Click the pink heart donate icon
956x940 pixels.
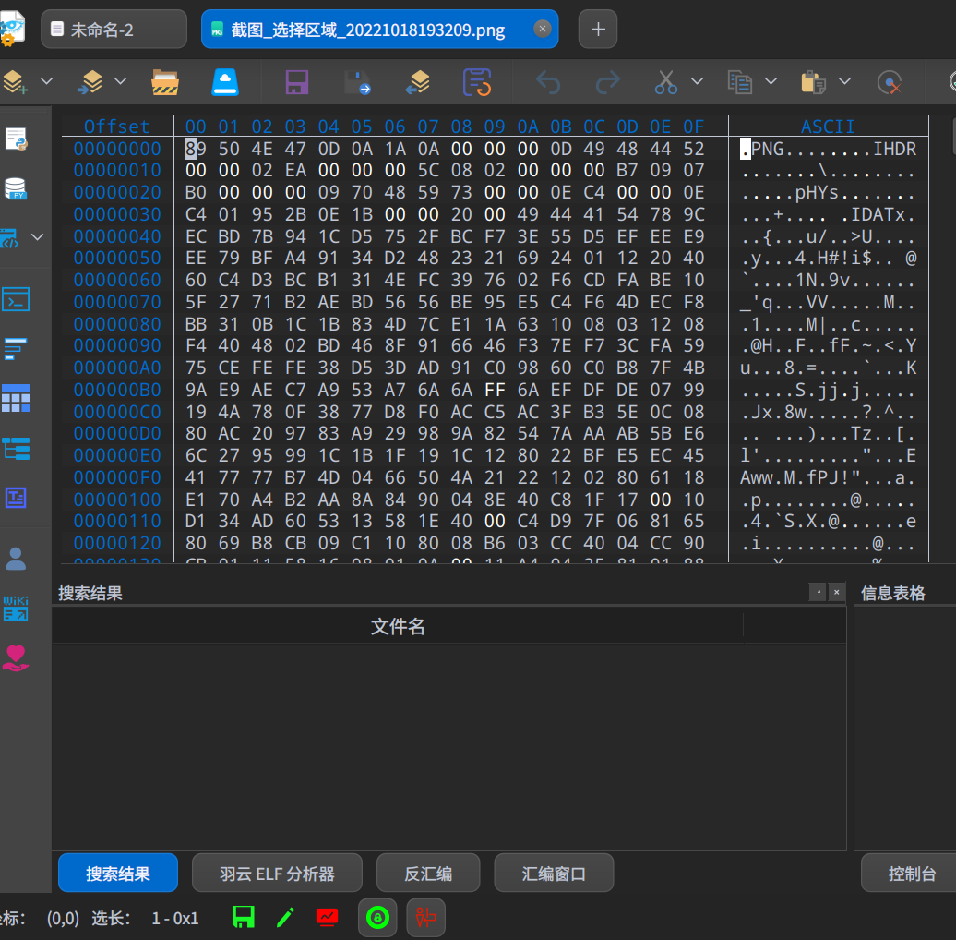point(16,657)
